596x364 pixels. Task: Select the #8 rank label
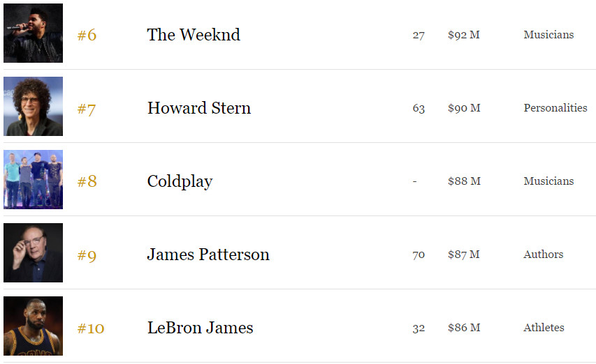87,181
